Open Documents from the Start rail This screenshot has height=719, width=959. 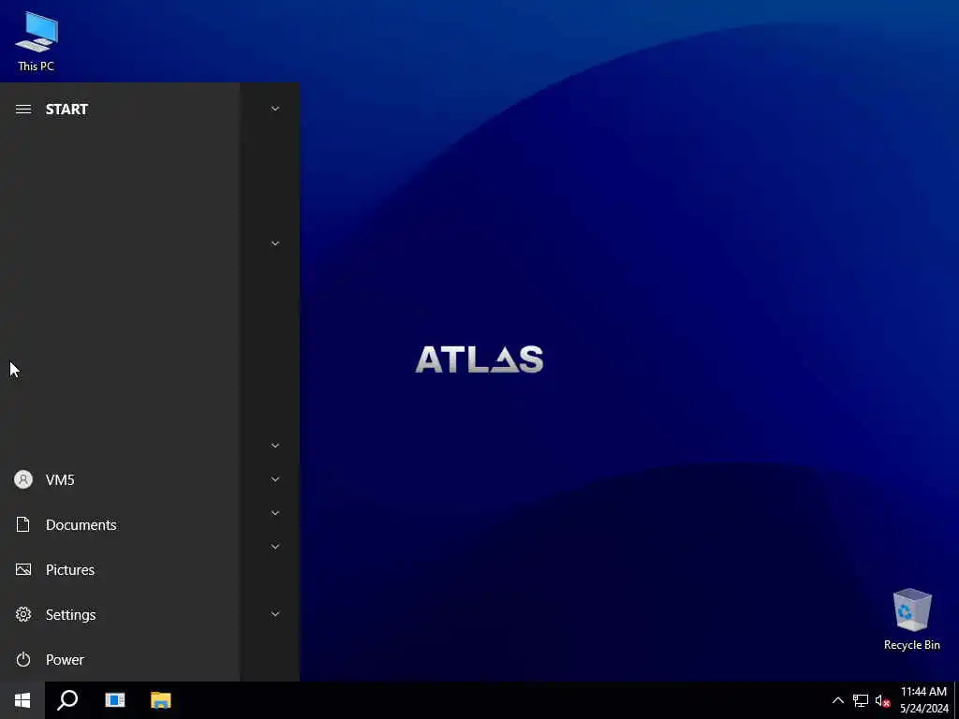(120, 524)
